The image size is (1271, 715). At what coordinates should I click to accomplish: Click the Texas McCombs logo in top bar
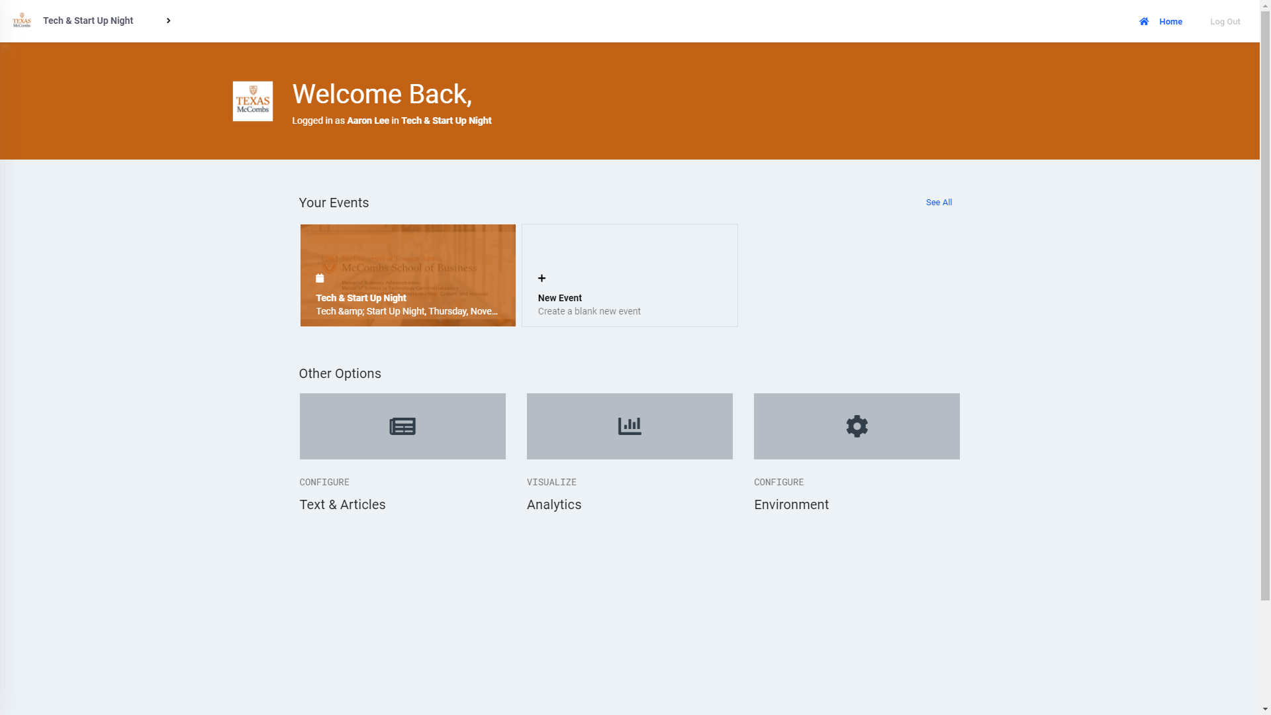(22, 21)
